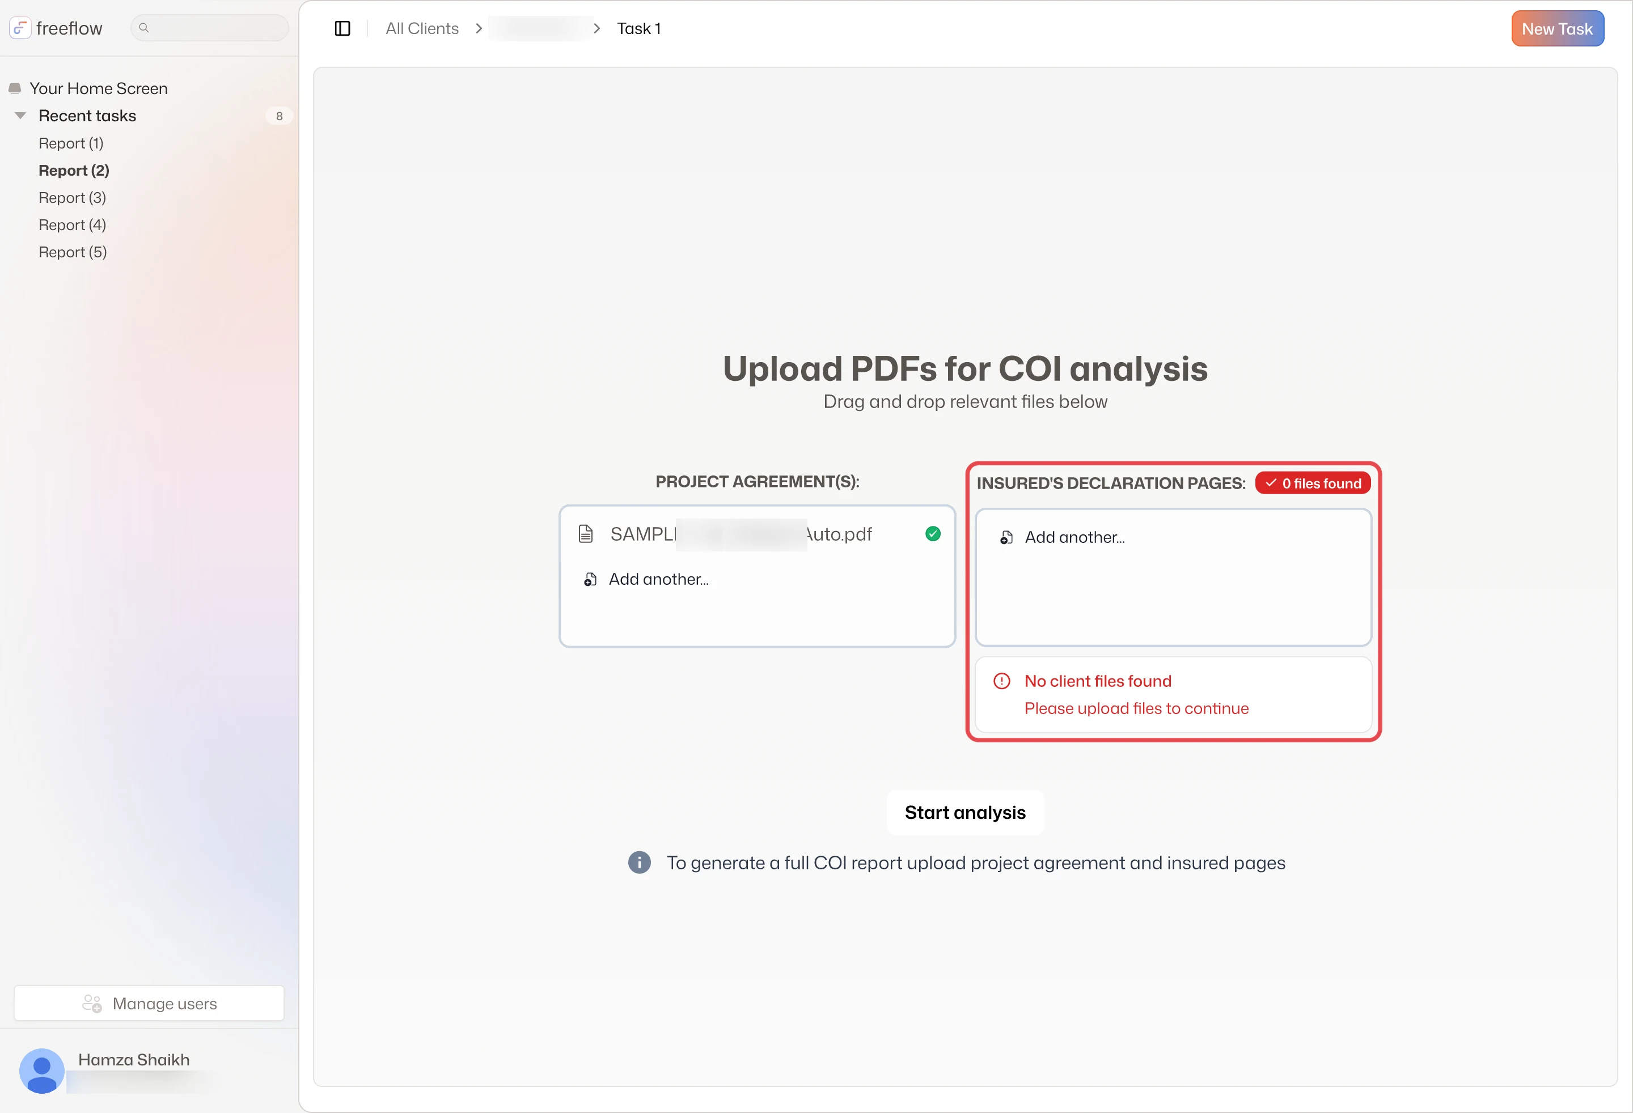Click the Please upload files to continue text
The width and height of the screenshot is (1633, 1113).
(x=1136, y=708)
